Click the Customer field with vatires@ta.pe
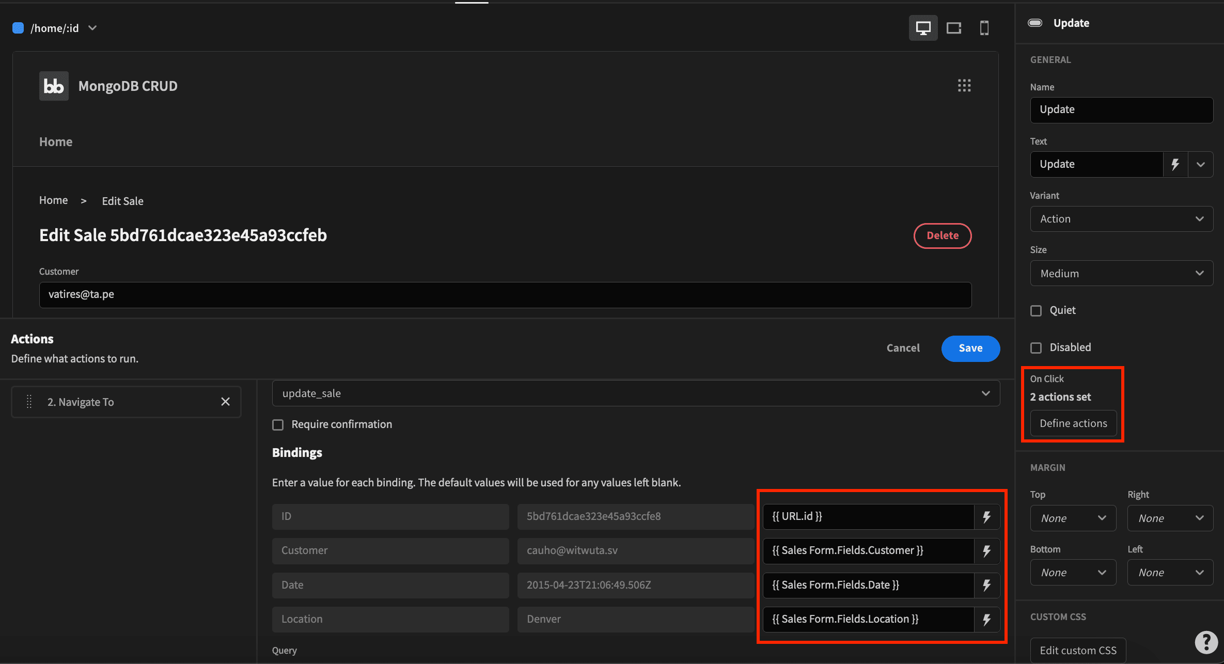 click(x=505, y=295)
